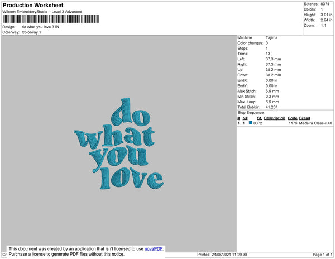Click the blue thread color swatch

click(251, 123)
